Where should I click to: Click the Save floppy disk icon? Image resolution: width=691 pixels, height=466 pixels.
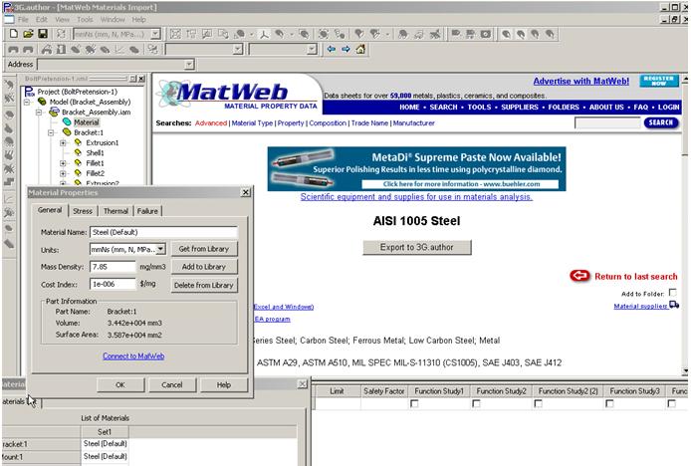(42, 34)
